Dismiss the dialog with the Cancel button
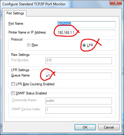Viewport: 124px width, 135px height. [109, 127]
